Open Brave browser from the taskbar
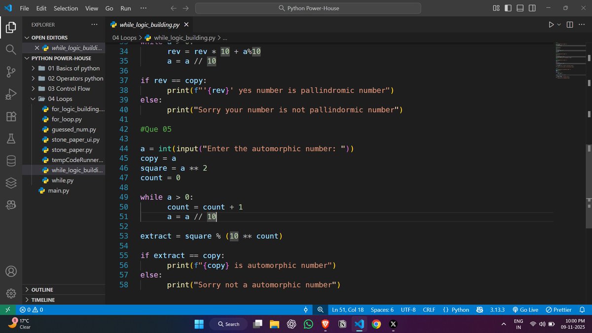This screenshot has width=592, height=333. [325, 324]
